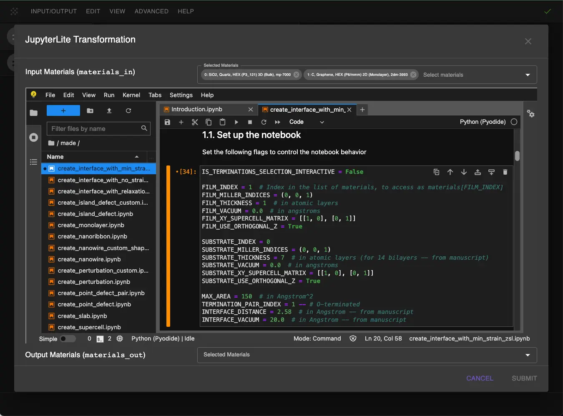Switch to the Introduction.ipynb tab
Screen dimensions: 563x416
pos(197,109)
